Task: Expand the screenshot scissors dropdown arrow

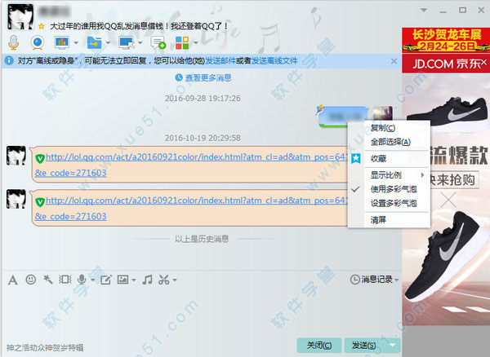Action: [x=175, y=280]
